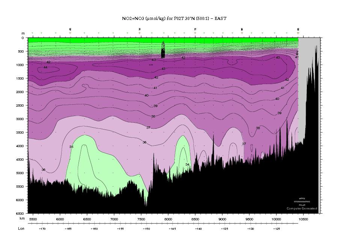Click the '3000' depth axis label

[x=20, y=119]
